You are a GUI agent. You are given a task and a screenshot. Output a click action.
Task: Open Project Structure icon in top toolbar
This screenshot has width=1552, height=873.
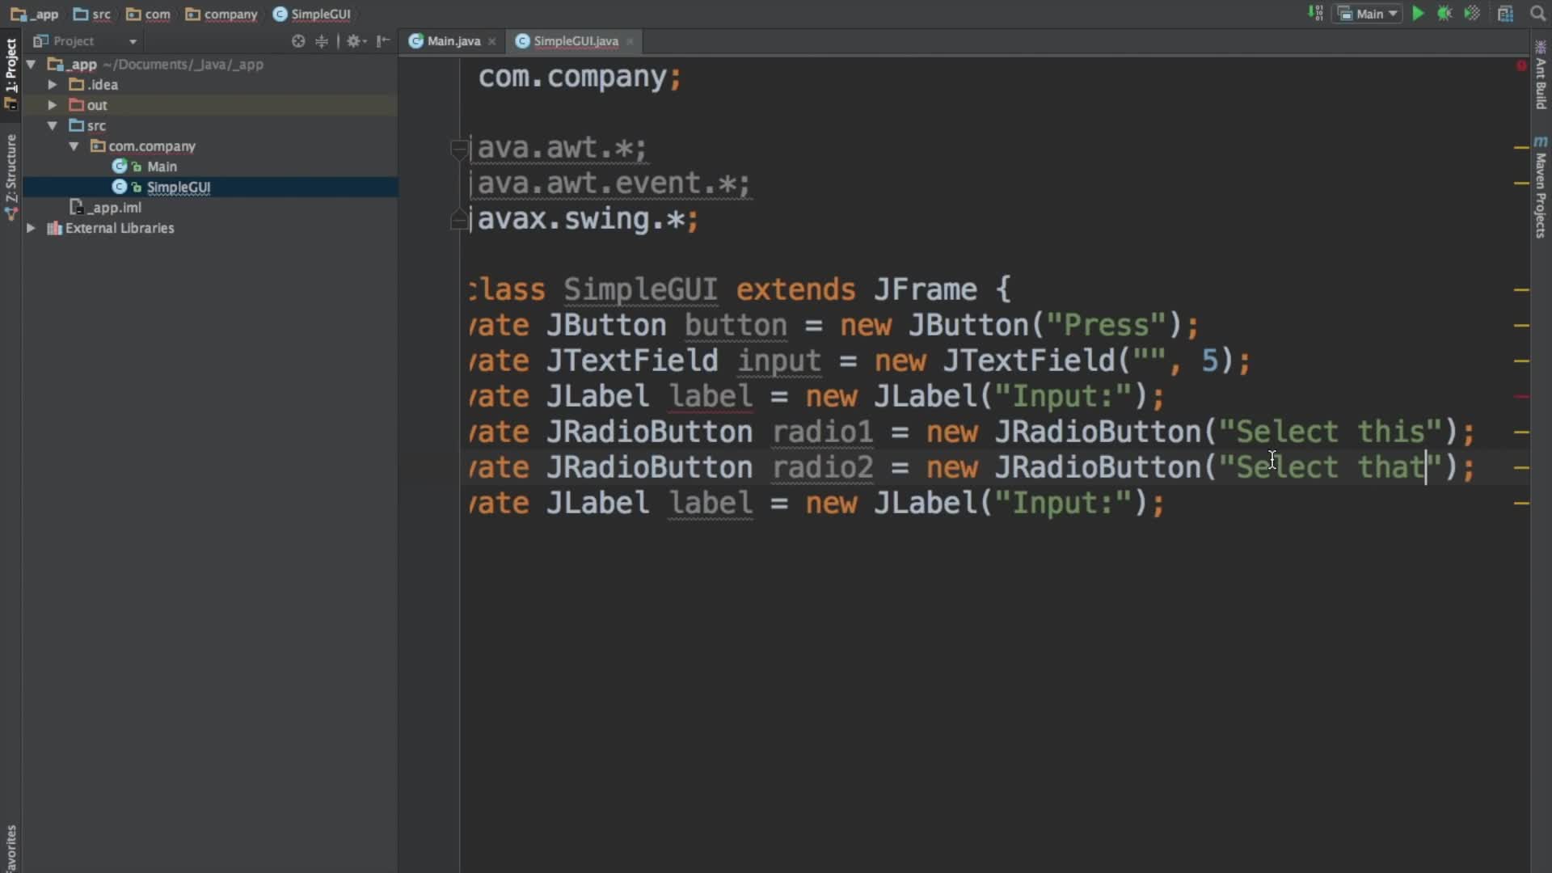pos(1505,14)
